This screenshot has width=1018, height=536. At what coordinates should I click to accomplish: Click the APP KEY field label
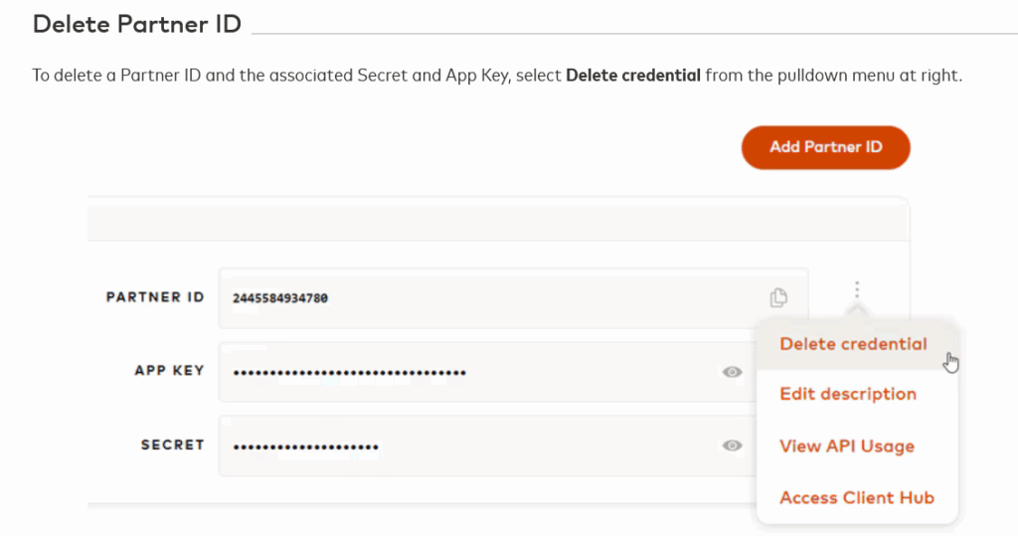169,371
